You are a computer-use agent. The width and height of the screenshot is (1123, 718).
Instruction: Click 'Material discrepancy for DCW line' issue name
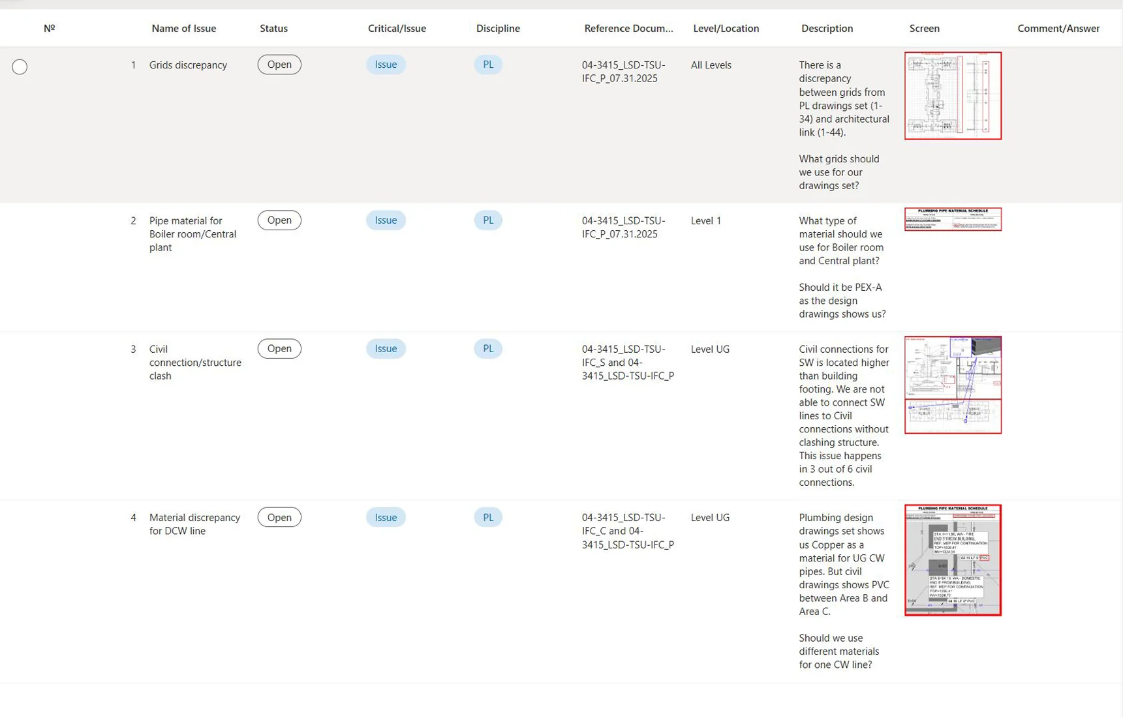tap(194, 524)
